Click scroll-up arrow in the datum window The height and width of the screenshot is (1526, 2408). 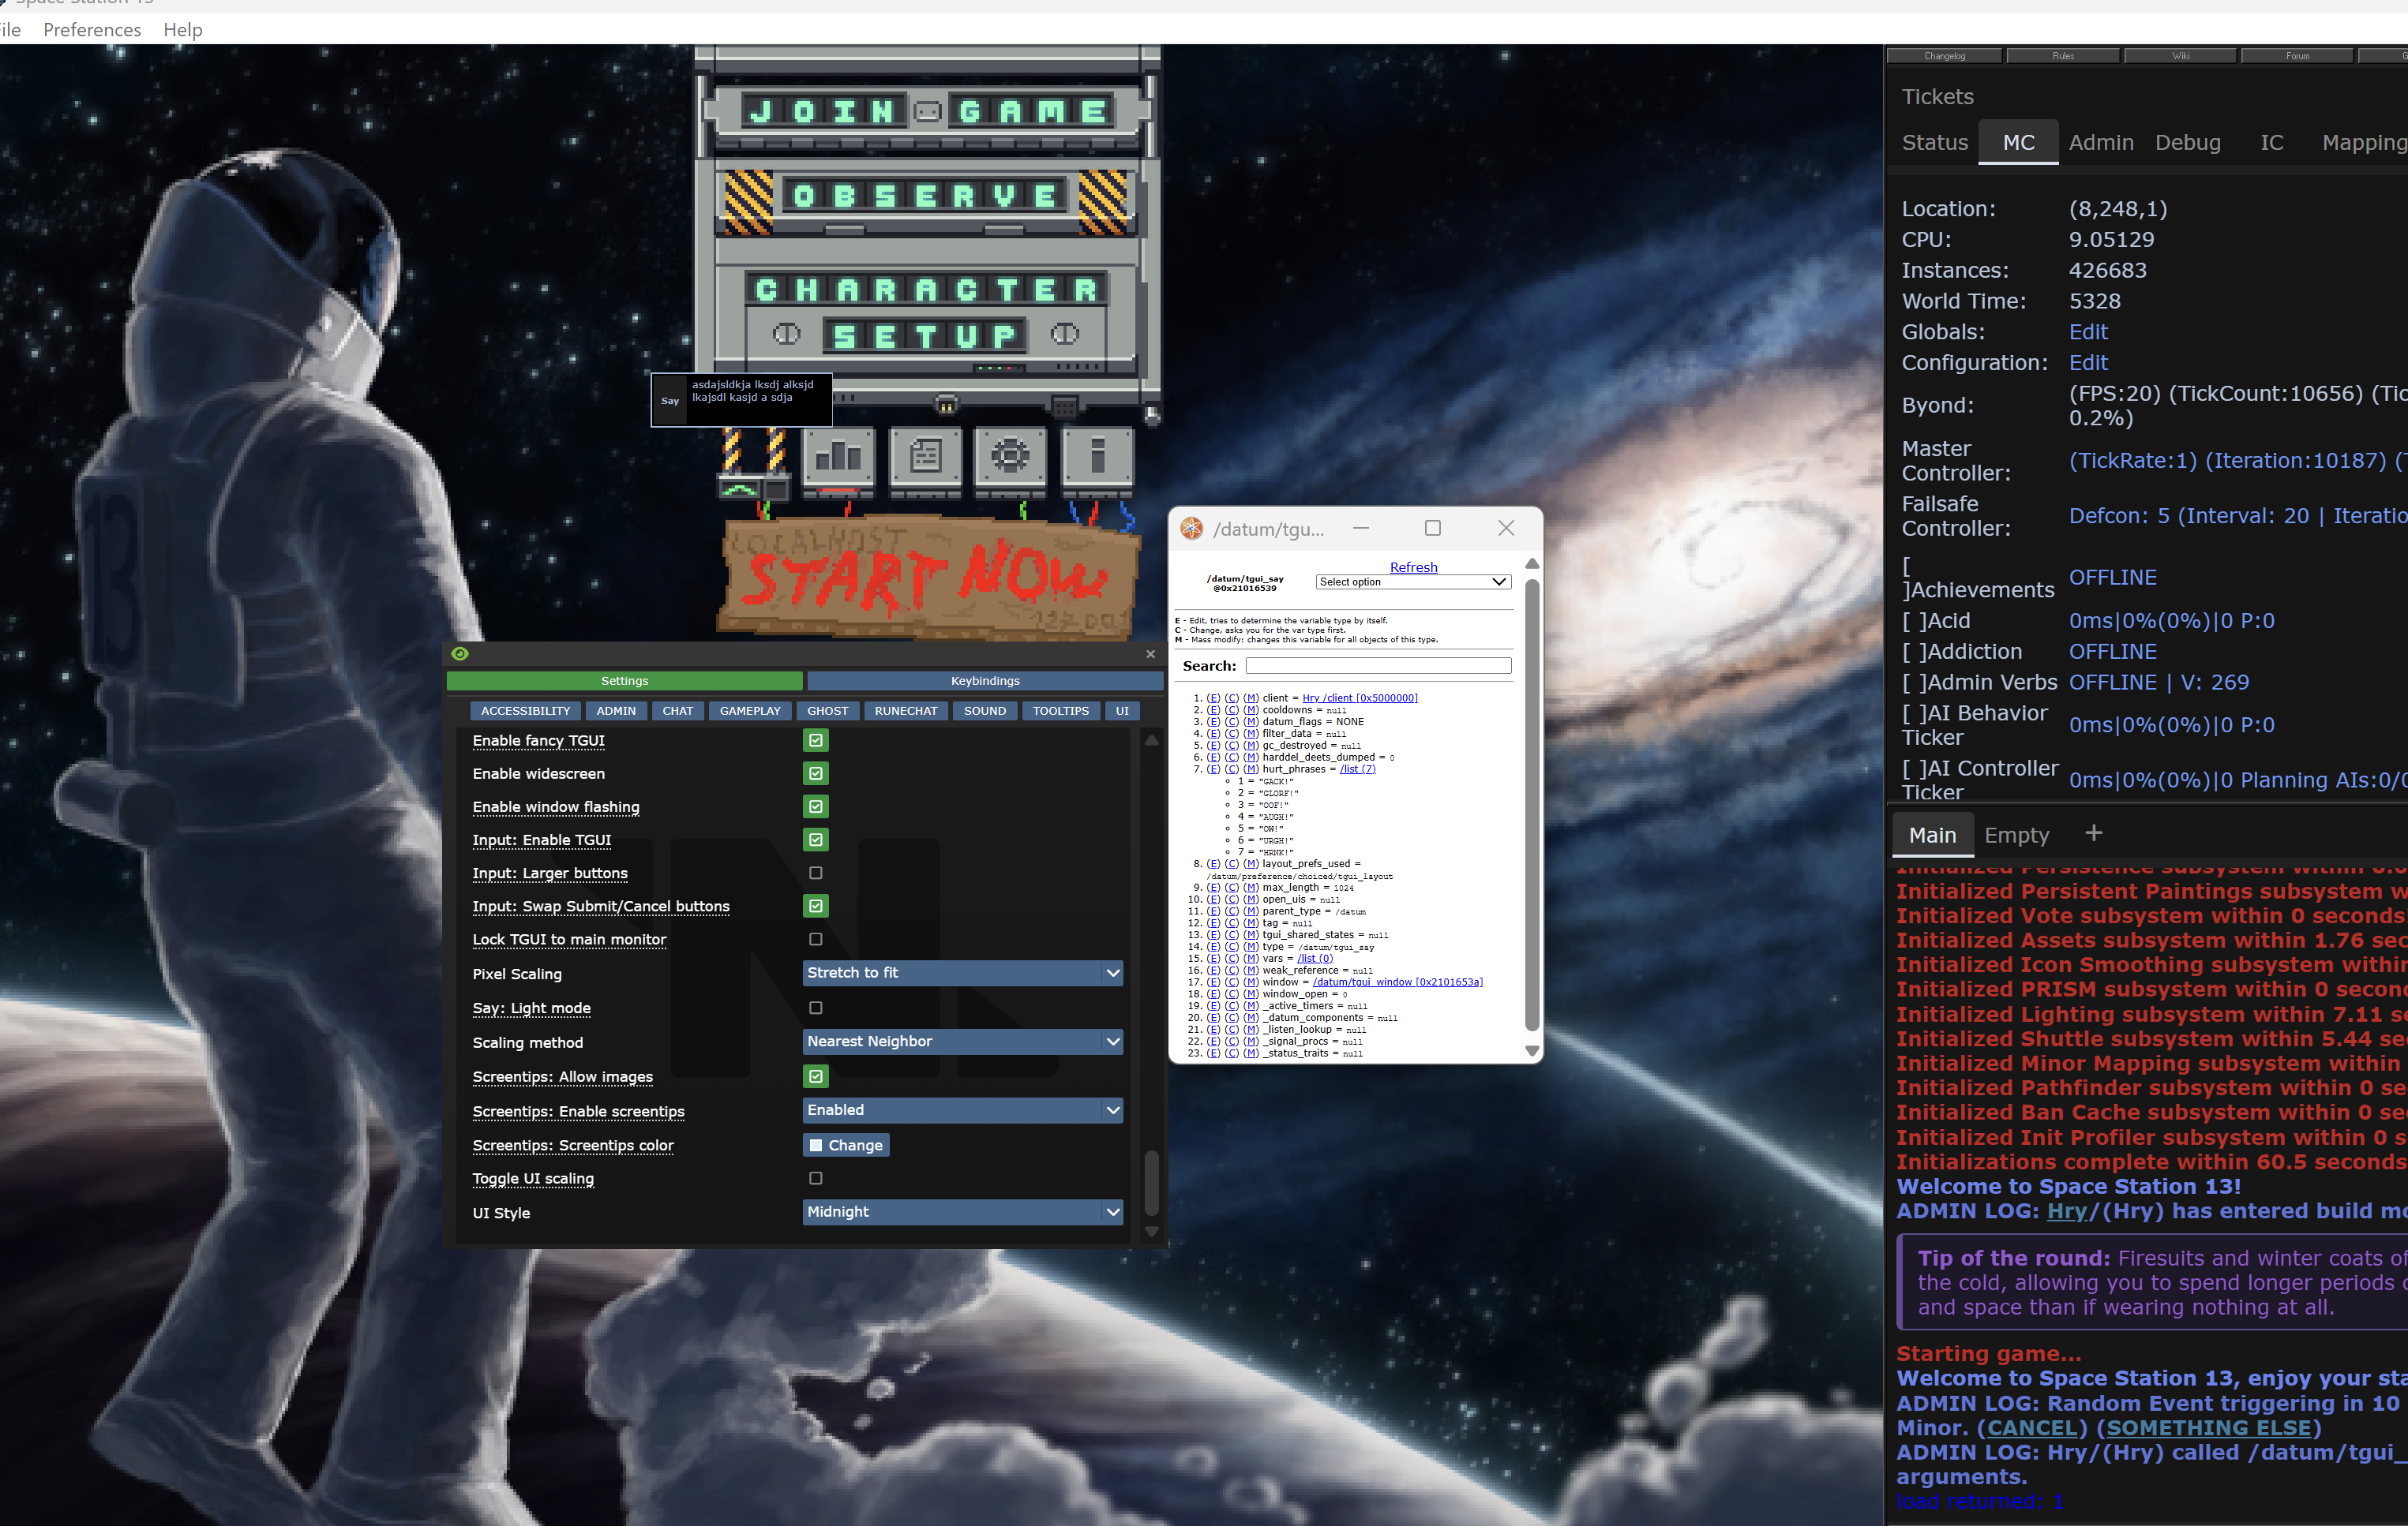point(1531,565)
